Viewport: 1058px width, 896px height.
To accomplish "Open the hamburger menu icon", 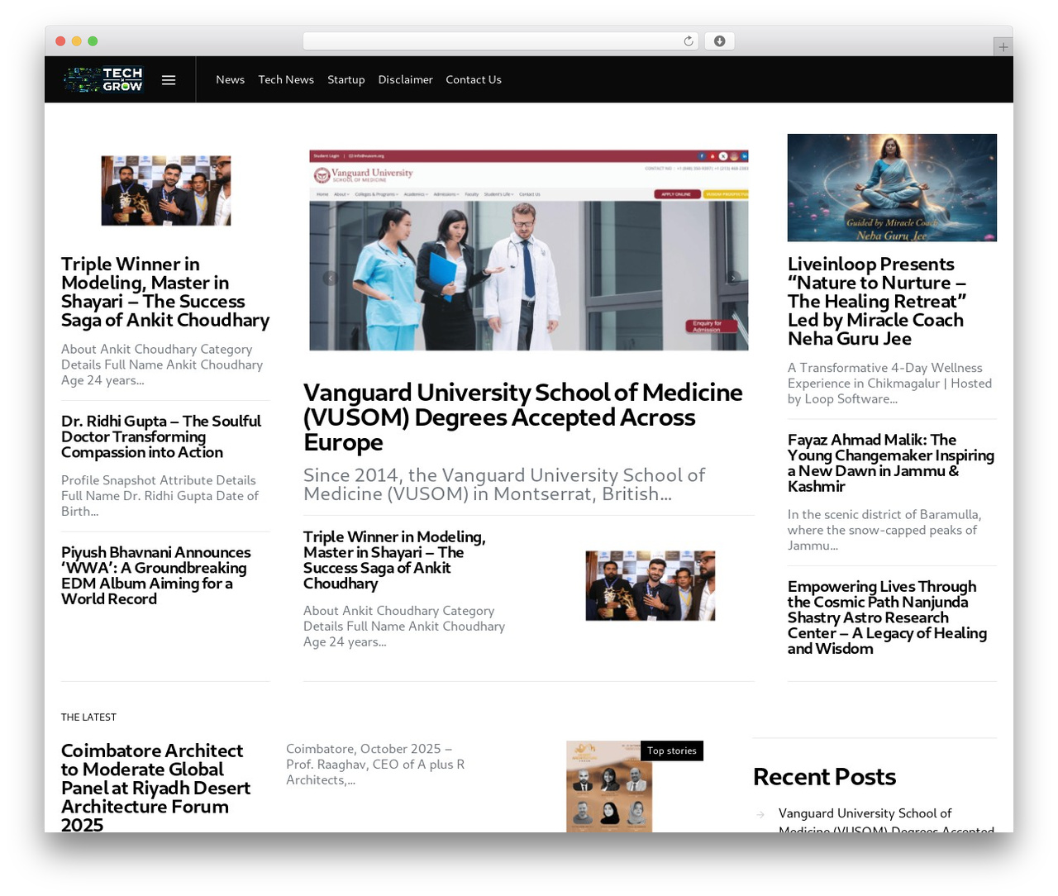I will pyautogui.click(x=169, y=80).
